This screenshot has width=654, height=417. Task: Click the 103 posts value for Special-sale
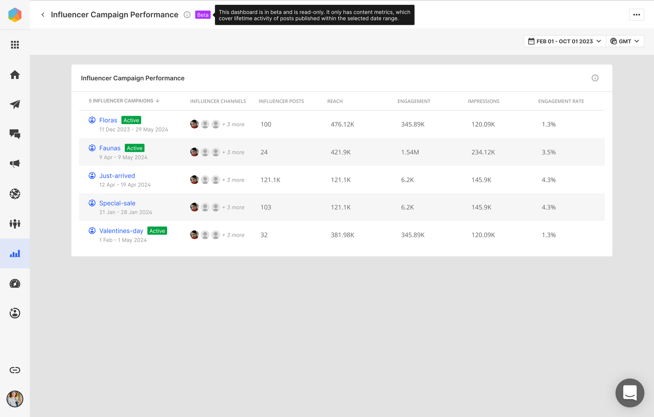click(266, 207)
